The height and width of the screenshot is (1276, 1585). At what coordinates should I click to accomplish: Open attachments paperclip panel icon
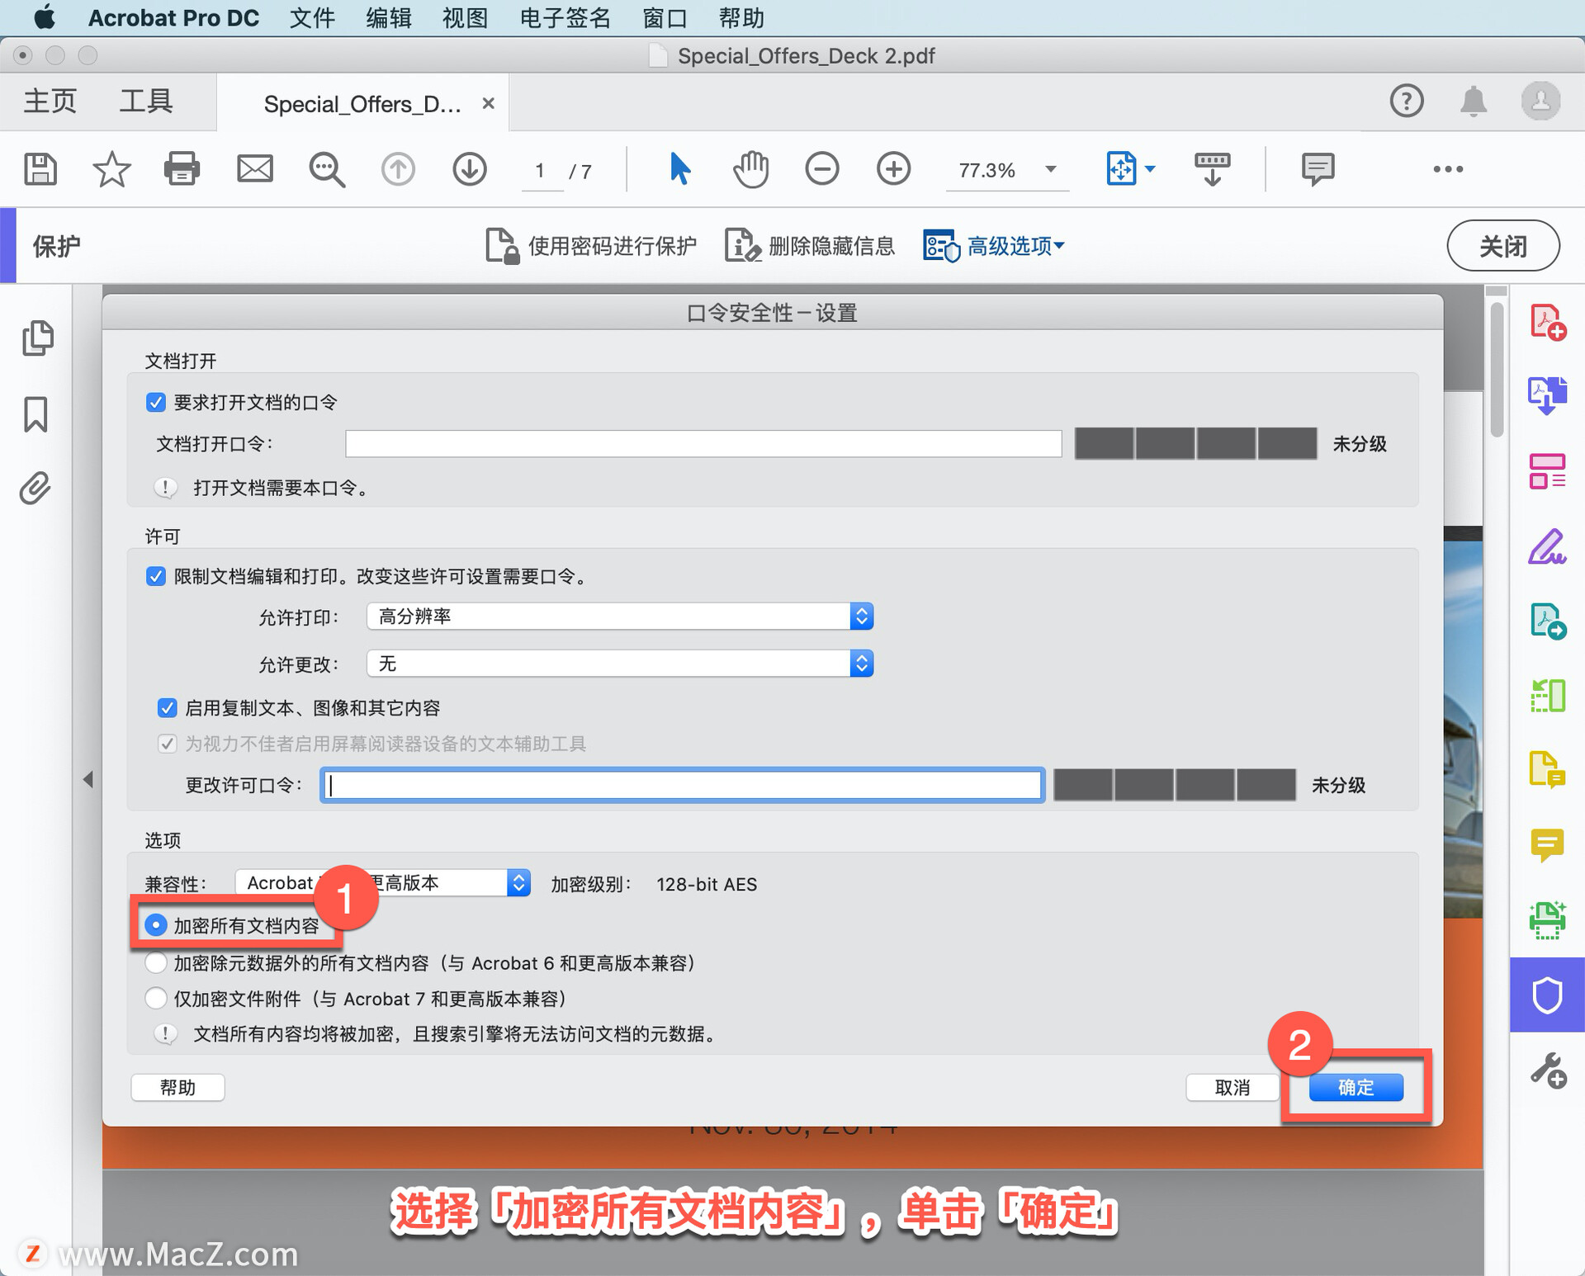[x=35, y=489]
